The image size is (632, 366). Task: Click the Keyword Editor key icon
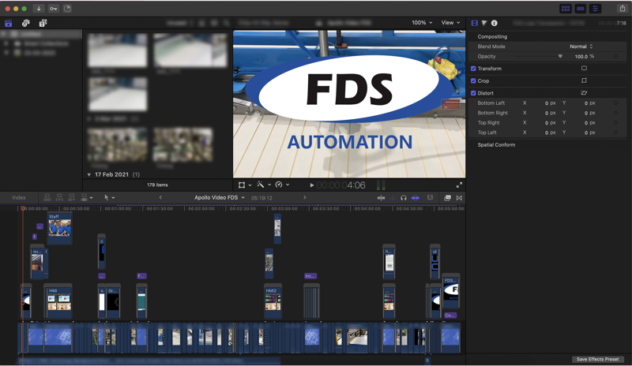coord(53,9)
